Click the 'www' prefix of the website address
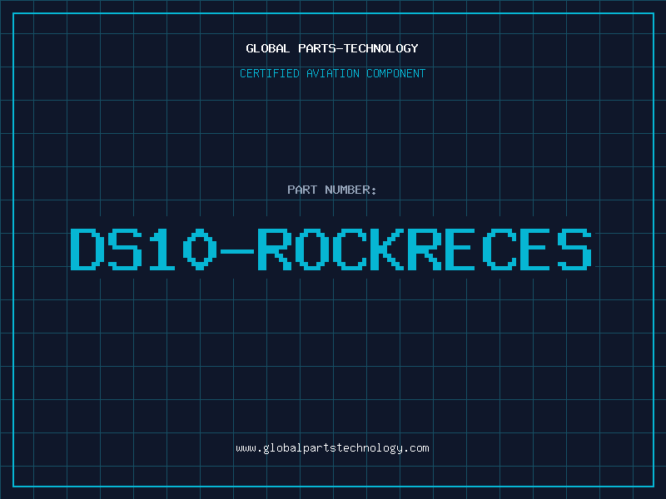This screenshot has height=499, width=666. pos(246,448)
